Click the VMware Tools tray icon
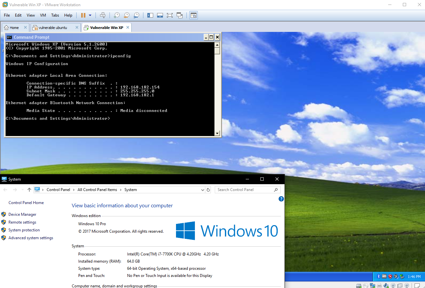The image size is (425, 288). click(384, 276)
